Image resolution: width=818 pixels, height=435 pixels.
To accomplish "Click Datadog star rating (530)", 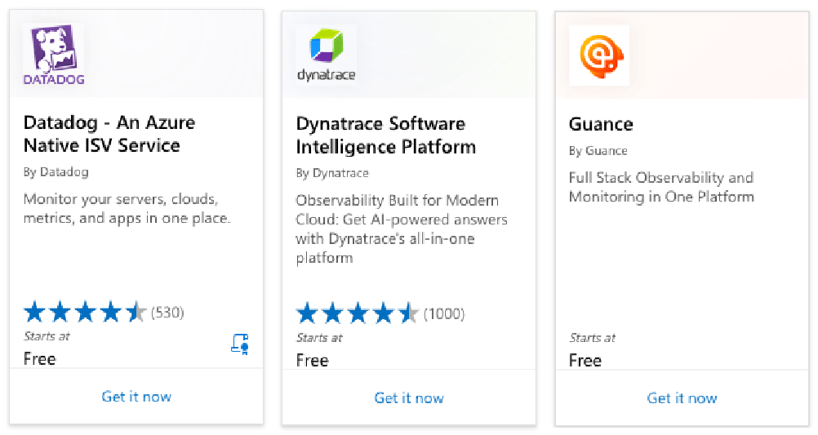I will pos(104,313).
